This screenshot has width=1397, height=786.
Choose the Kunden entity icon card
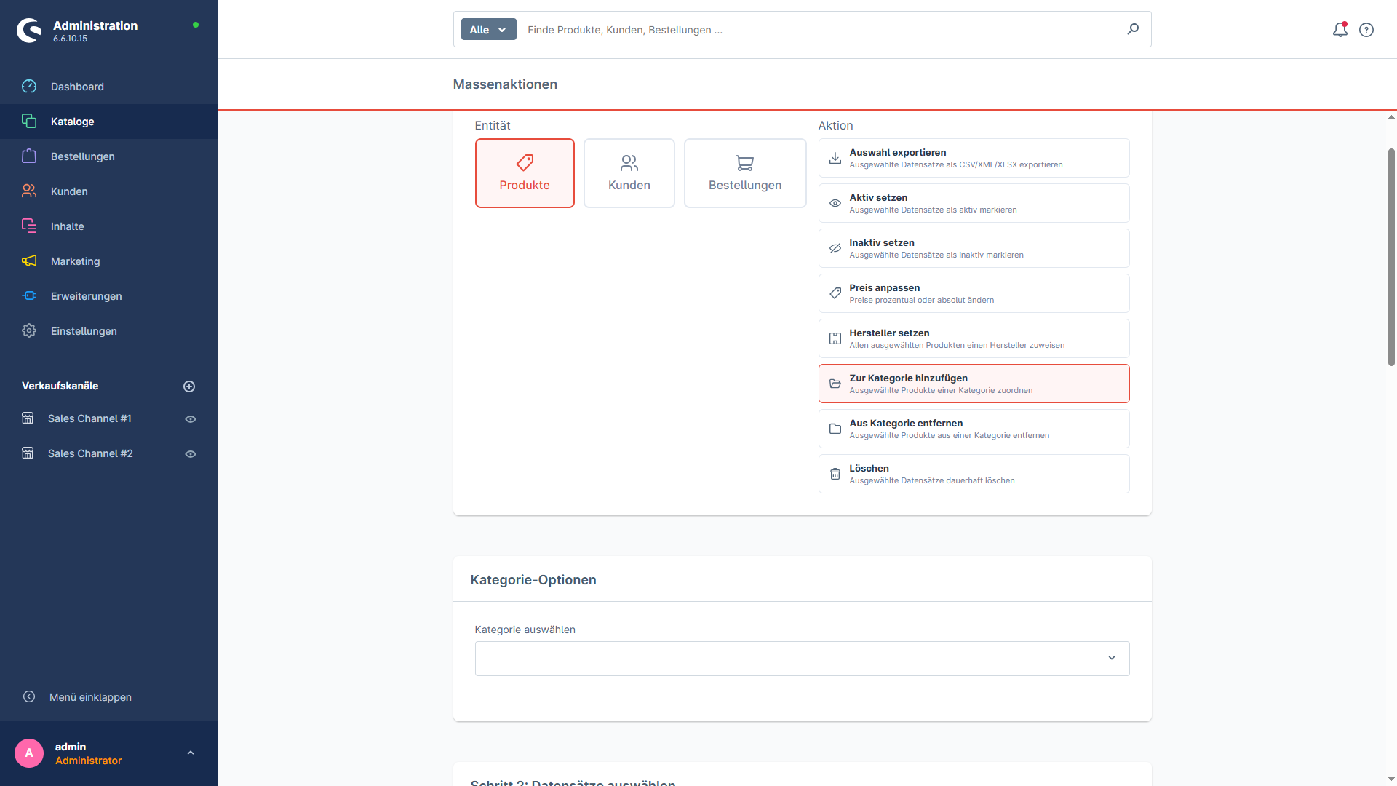pos(629,173)
